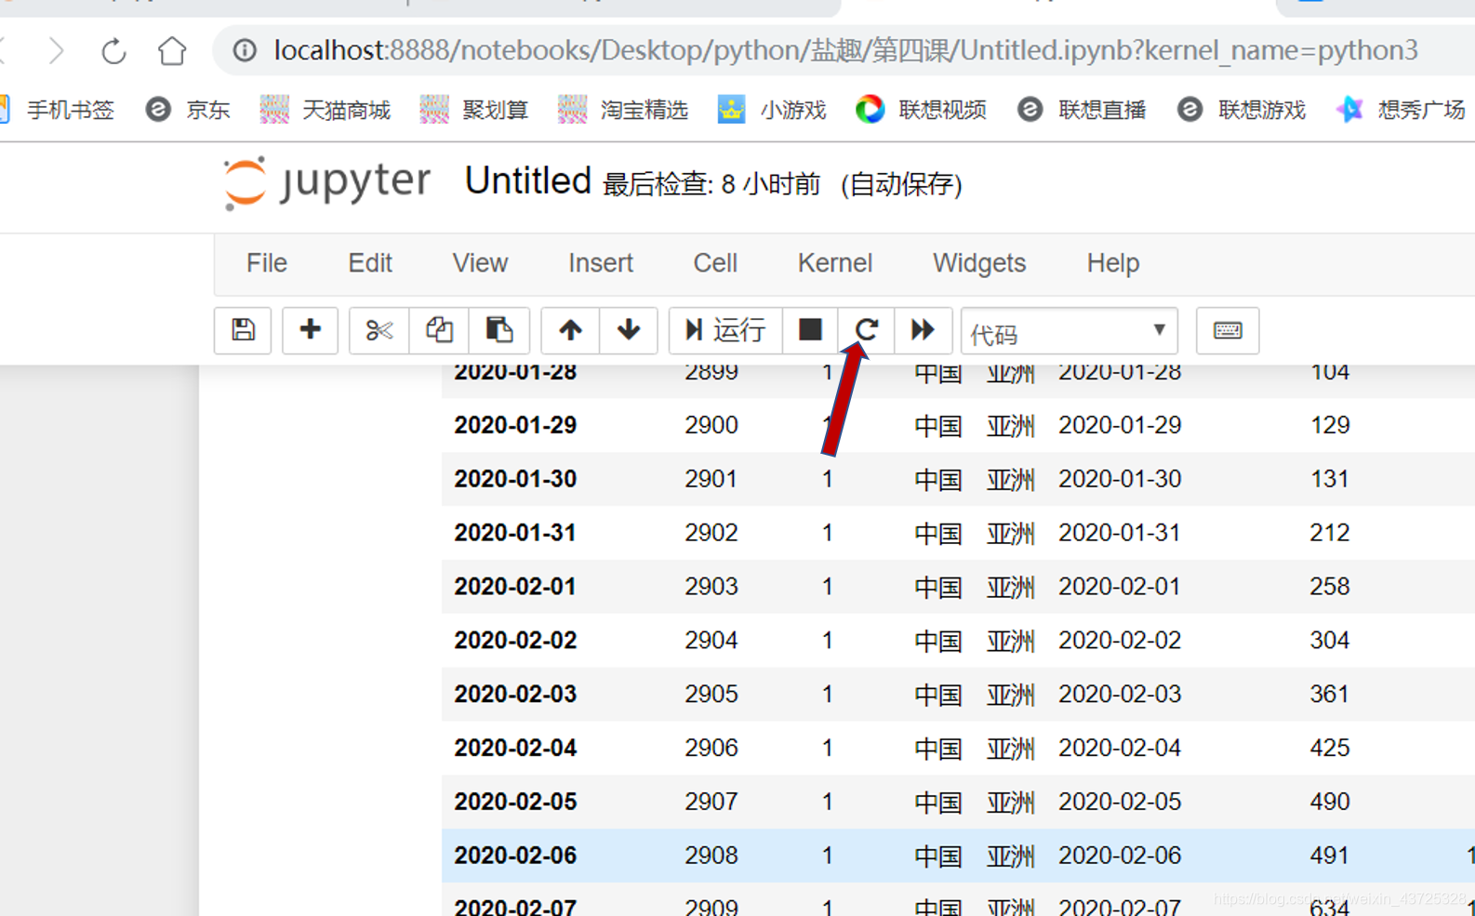
Task: Open the Cell menu
Action: tap(715, 263)
